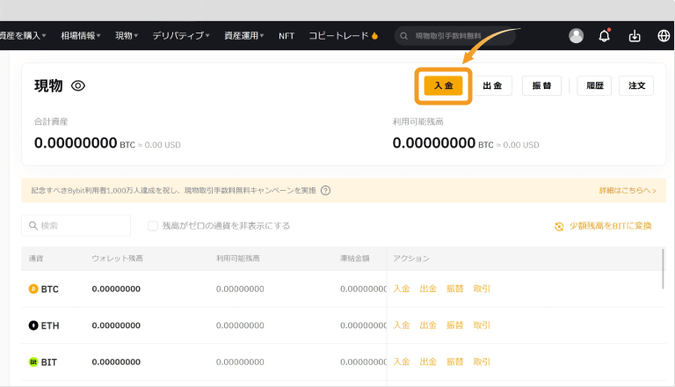This screenshot has width=675, height=387.
Task: Expand the 資産運用 dropdown menu
Action: [x=244, y=36]
